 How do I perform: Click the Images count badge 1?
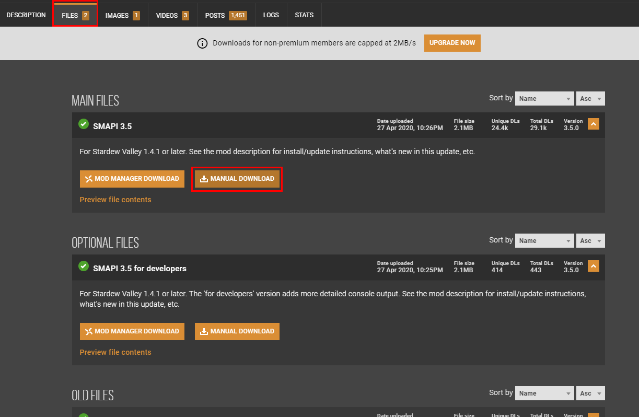click(136, 16)
